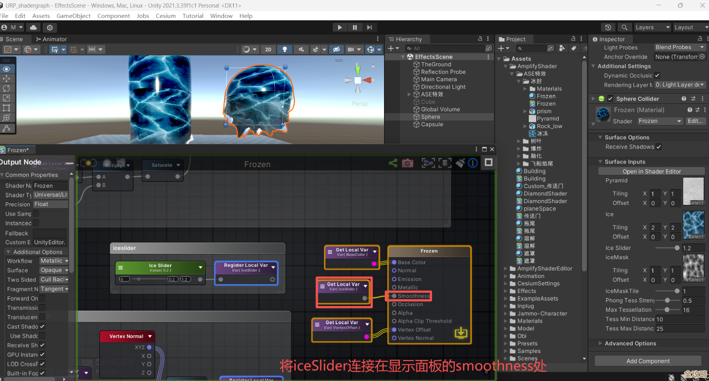Toggle scene lighting in the Scene view toolbar
Screen dimensions: 709x381
285,49
